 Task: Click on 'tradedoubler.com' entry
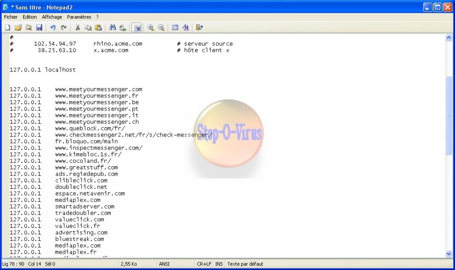[x=83, y=213]
